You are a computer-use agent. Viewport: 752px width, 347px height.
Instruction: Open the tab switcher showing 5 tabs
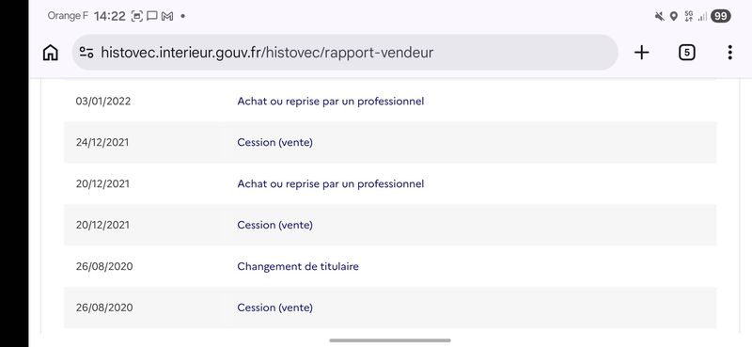687,53
